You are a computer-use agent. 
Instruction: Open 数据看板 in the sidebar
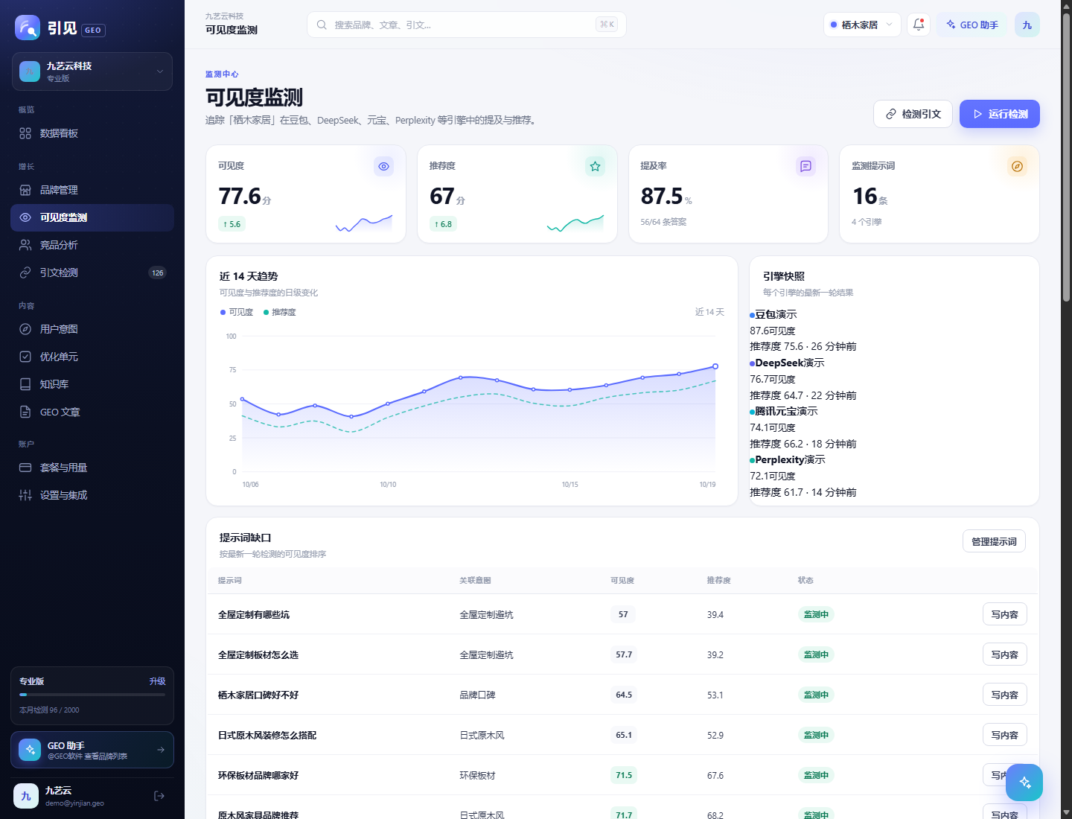pos(92,133)
